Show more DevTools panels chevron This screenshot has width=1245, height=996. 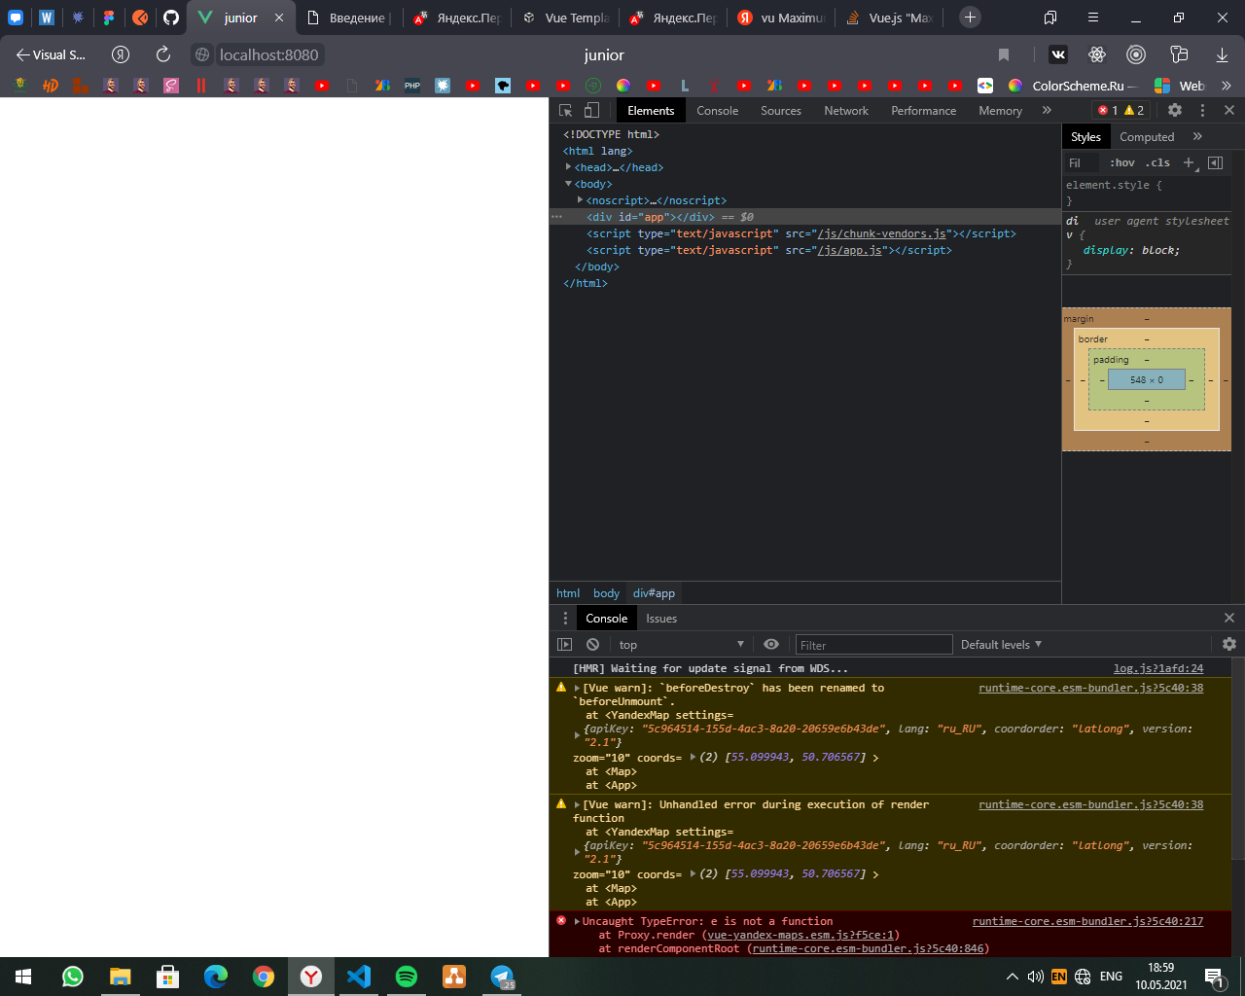tap(1047, 111)
